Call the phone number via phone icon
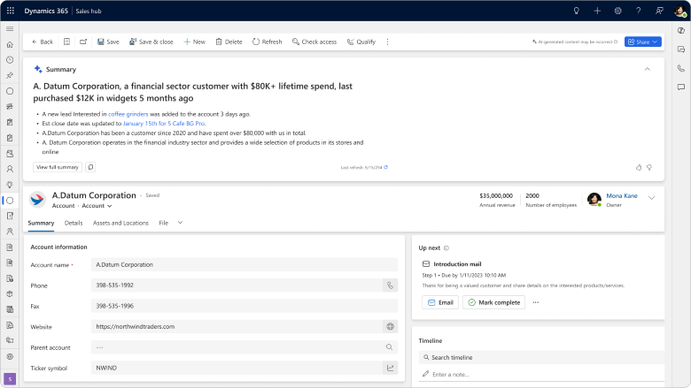 (x=390, y=285)
